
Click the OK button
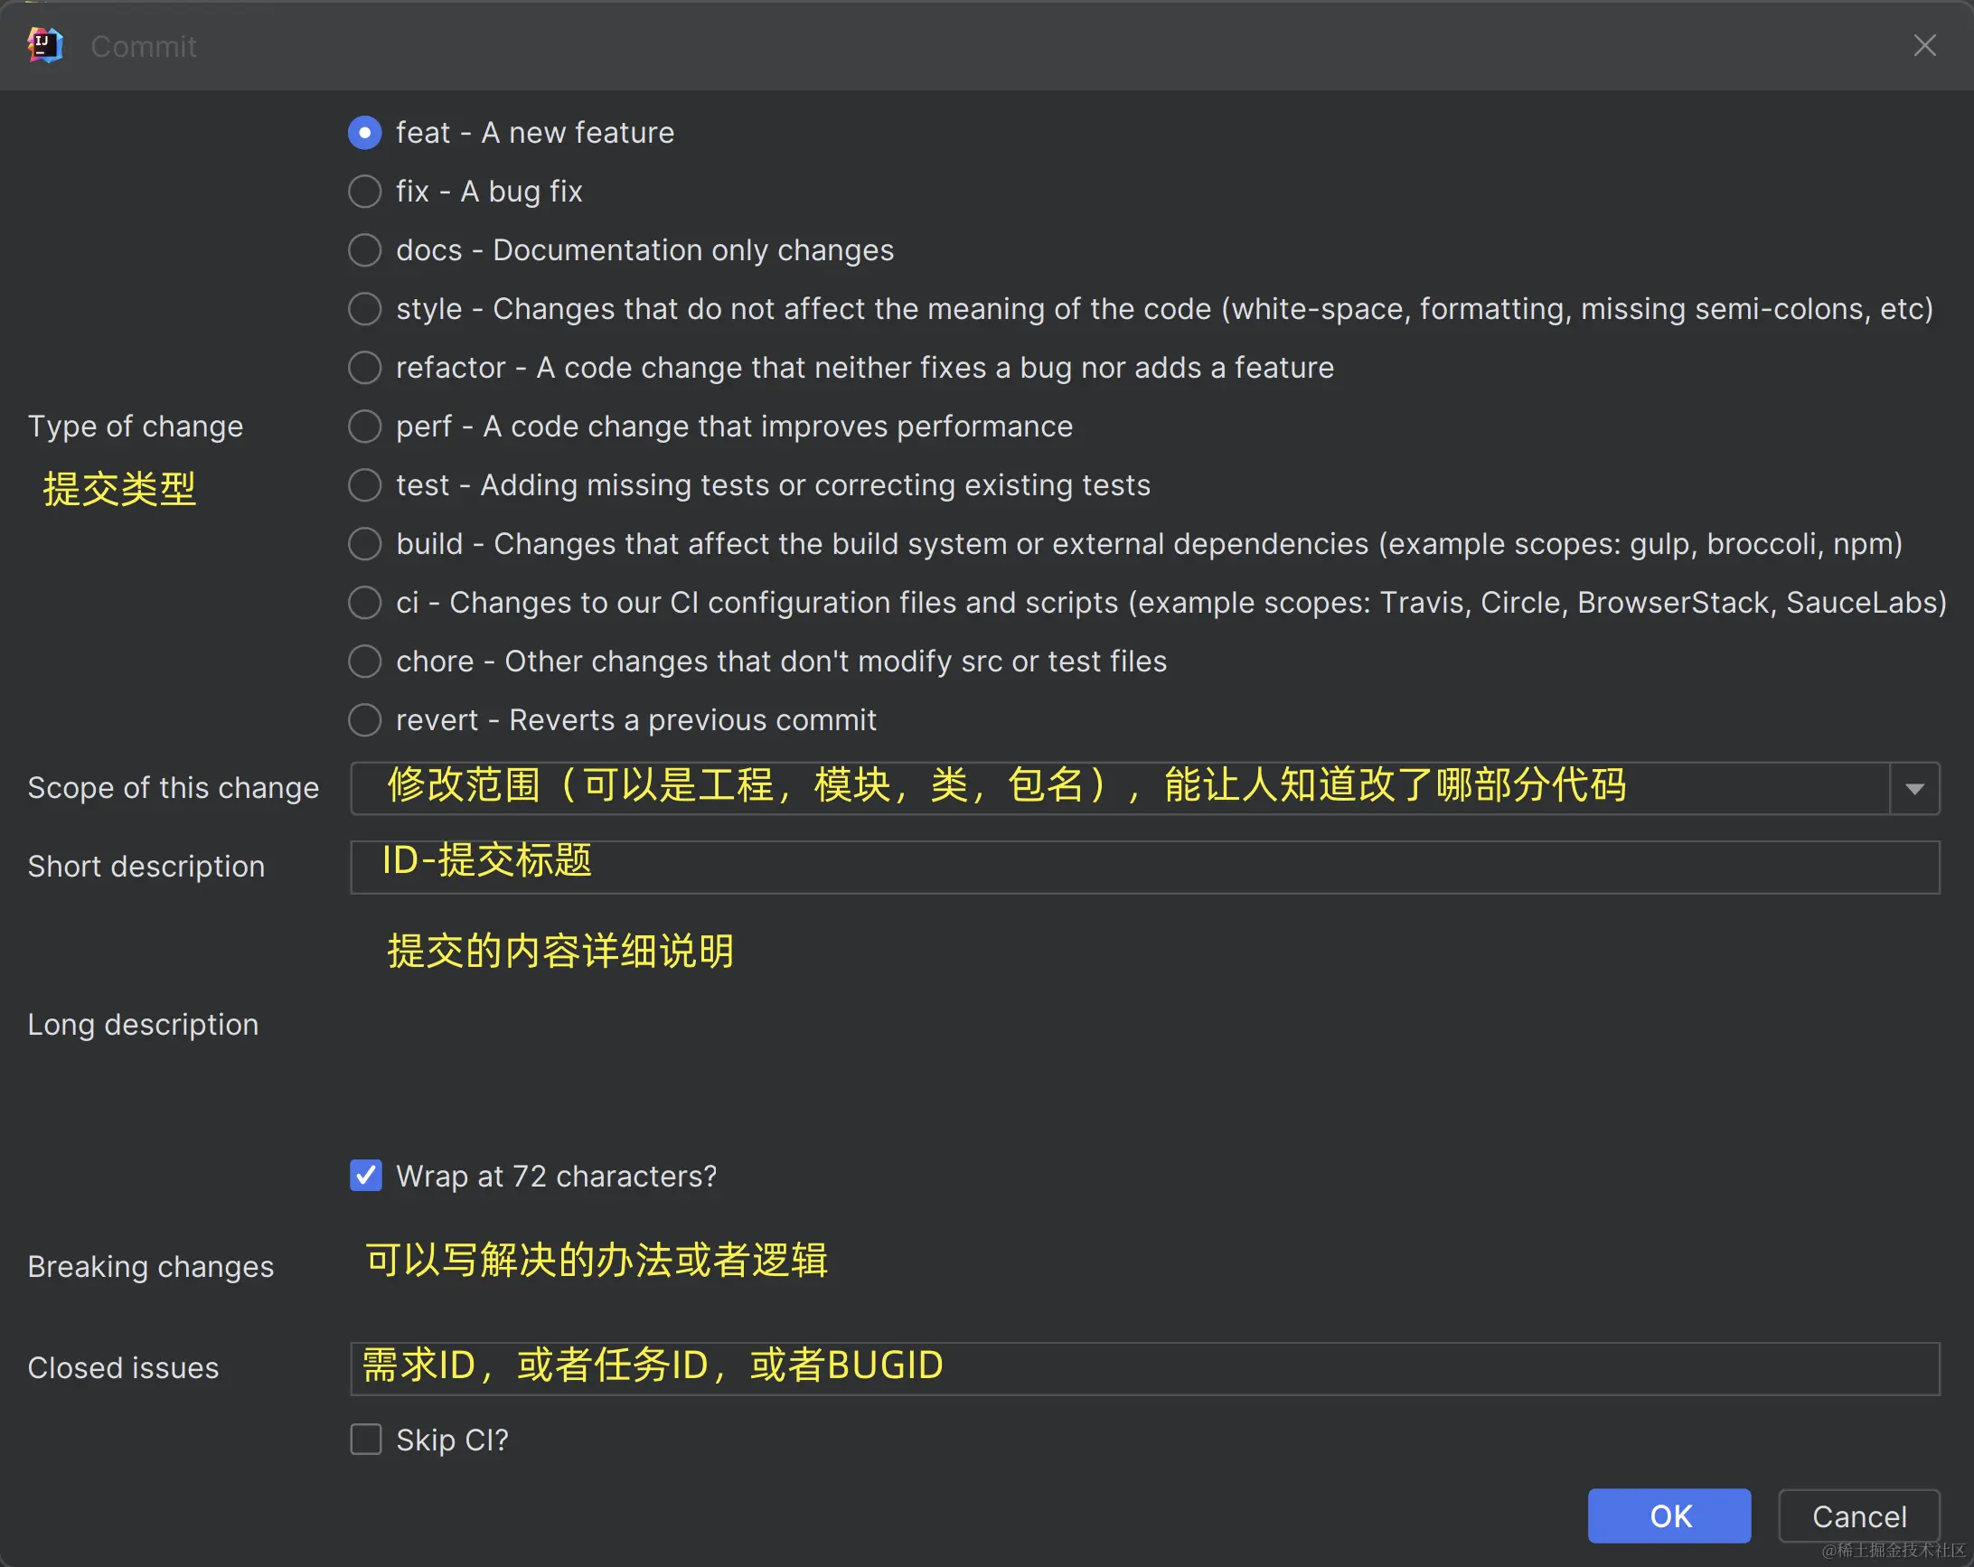1669,1515
